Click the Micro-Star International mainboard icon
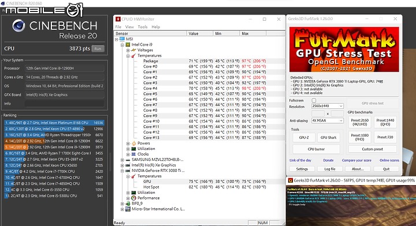The height and width of the screenshot is (226, 416). 128,209
